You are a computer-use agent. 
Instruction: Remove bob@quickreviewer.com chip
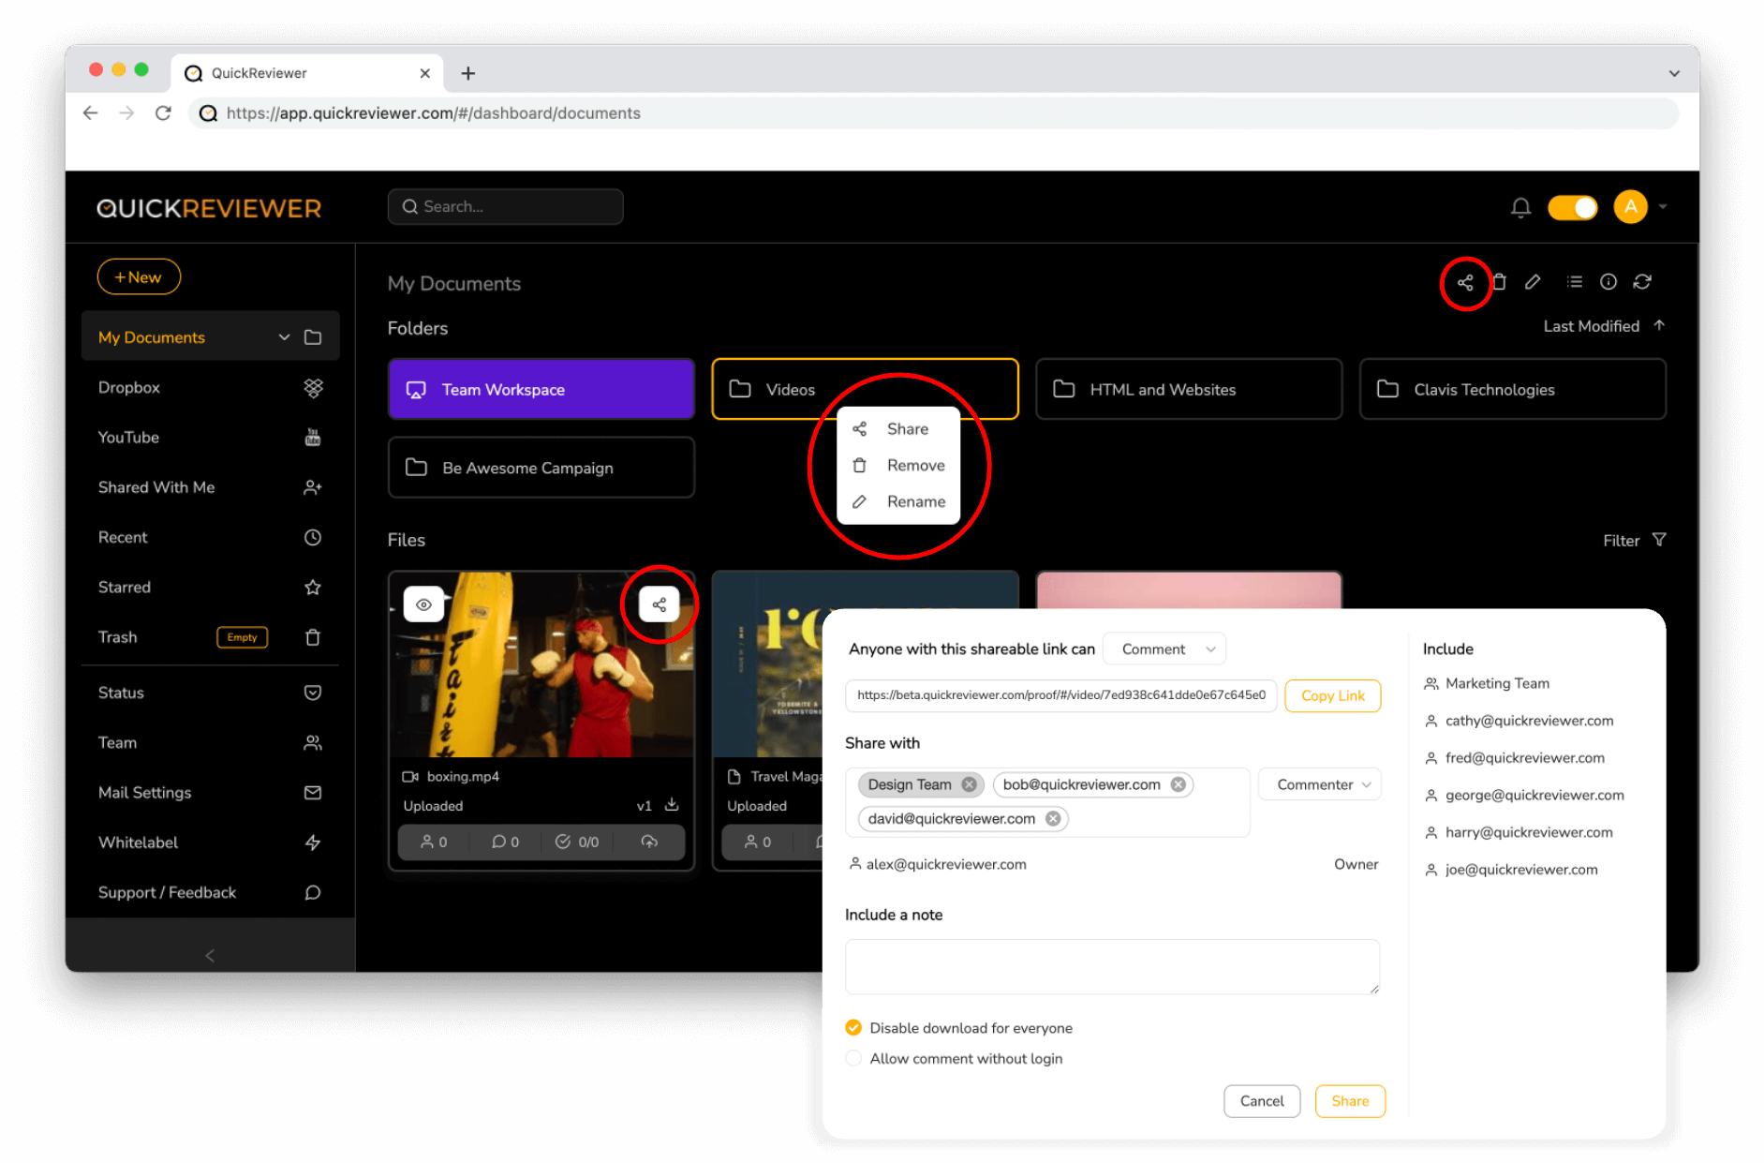(x=1178, y=784)
